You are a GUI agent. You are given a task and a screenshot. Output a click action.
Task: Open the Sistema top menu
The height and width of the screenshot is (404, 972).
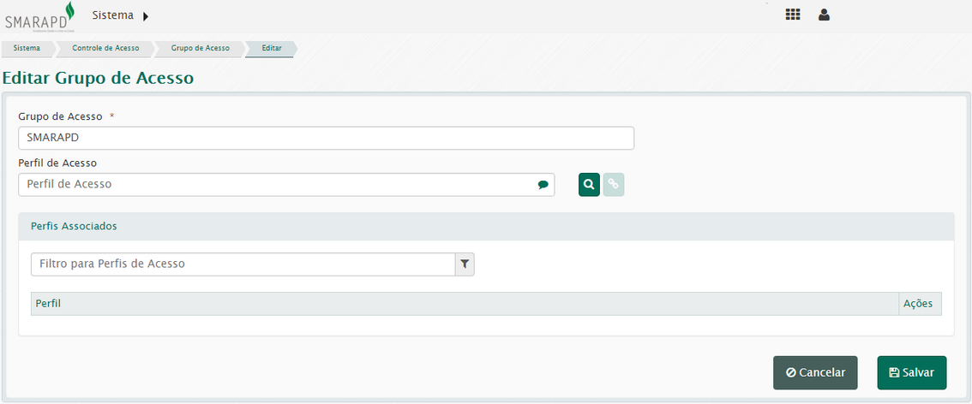[112, 15]
